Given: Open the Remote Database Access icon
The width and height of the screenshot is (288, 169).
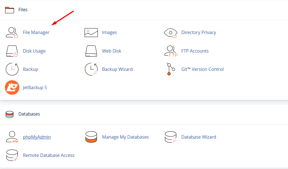Looking at the screenshot, I should coord(12,156).
